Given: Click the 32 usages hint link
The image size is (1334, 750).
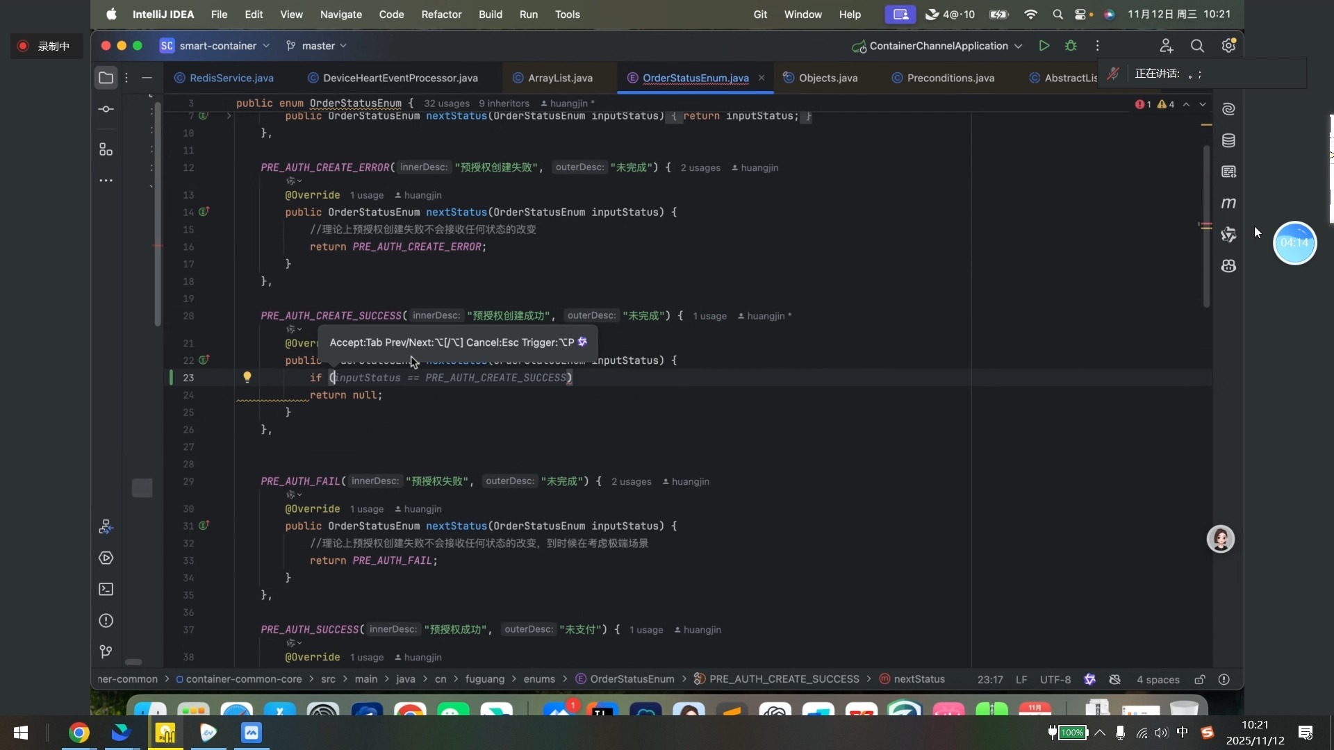Looking at the screenshot, I should click(446, 103).
